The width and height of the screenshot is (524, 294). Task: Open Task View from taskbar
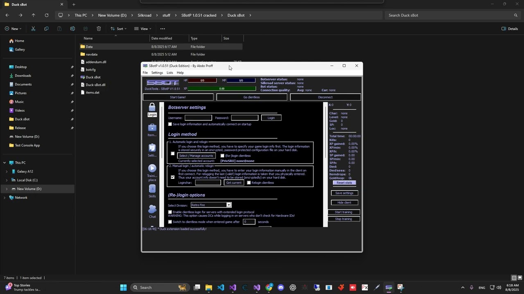pos(197,287)
